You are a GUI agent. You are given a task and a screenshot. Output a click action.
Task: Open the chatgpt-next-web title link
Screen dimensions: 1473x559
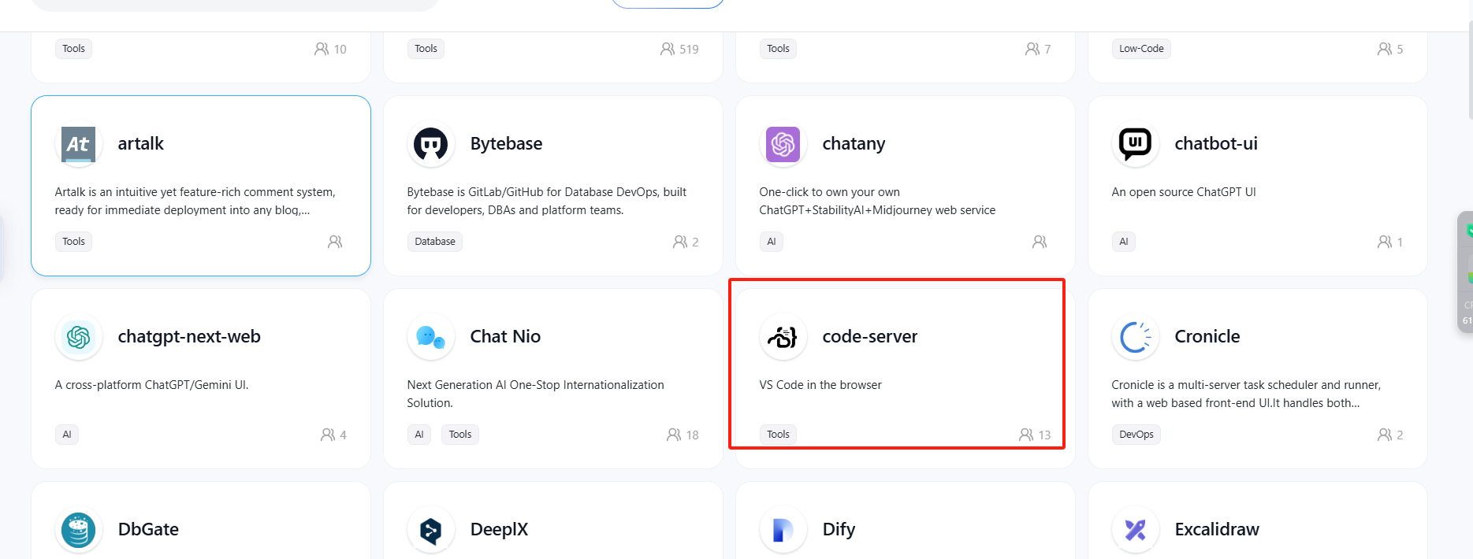click(x=189, y=336)
